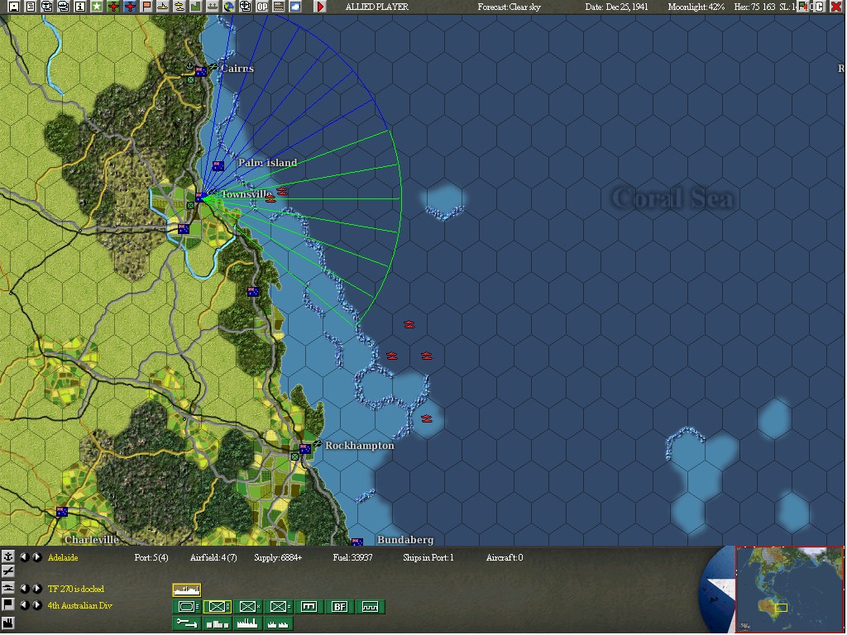Open the OP operations report icon
847x635 pixels.
click(x=262, y=7)
